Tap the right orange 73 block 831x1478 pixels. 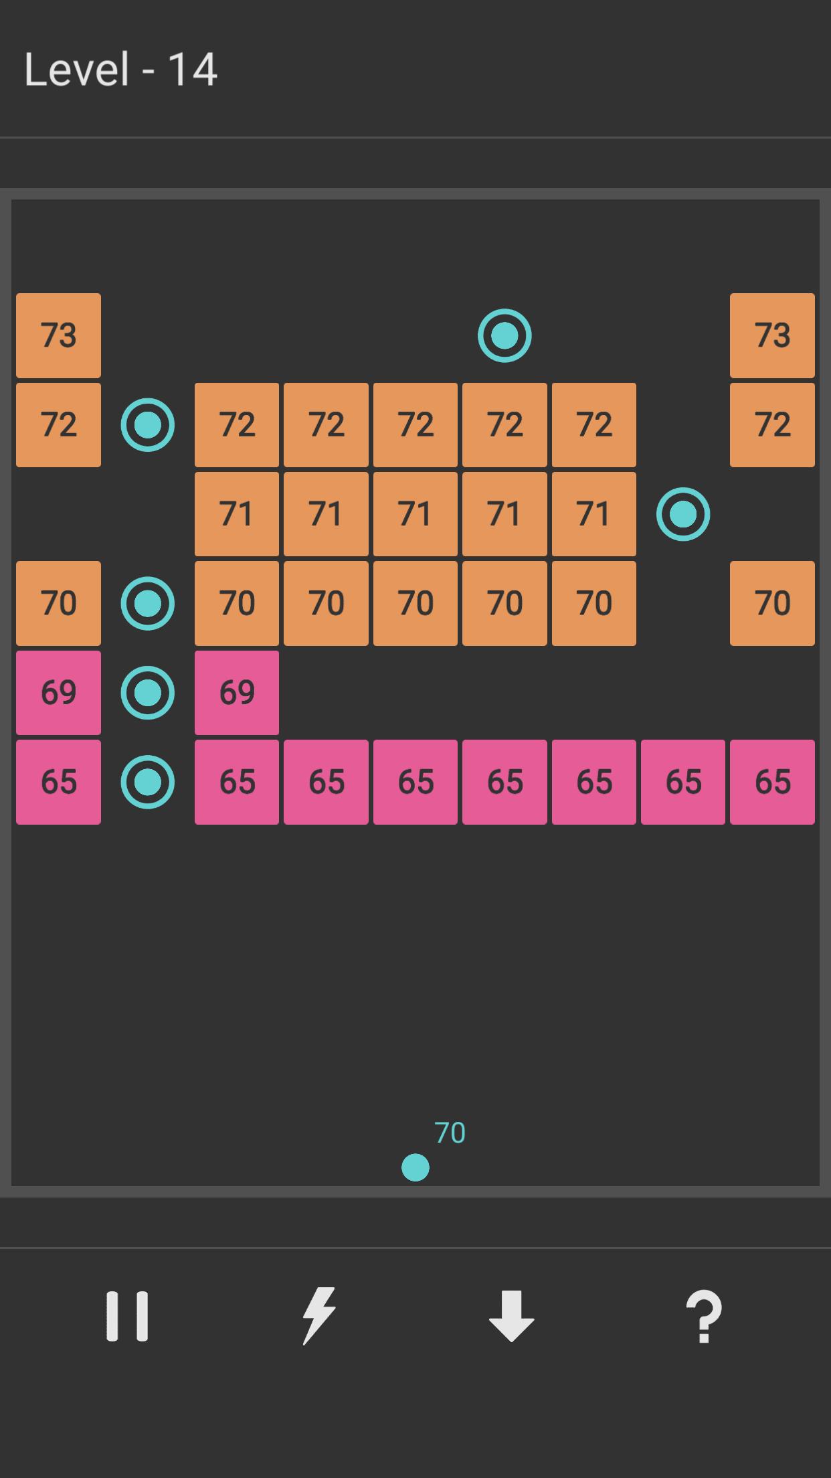772,335
